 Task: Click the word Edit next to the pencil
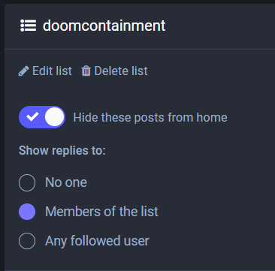point(41,71)
